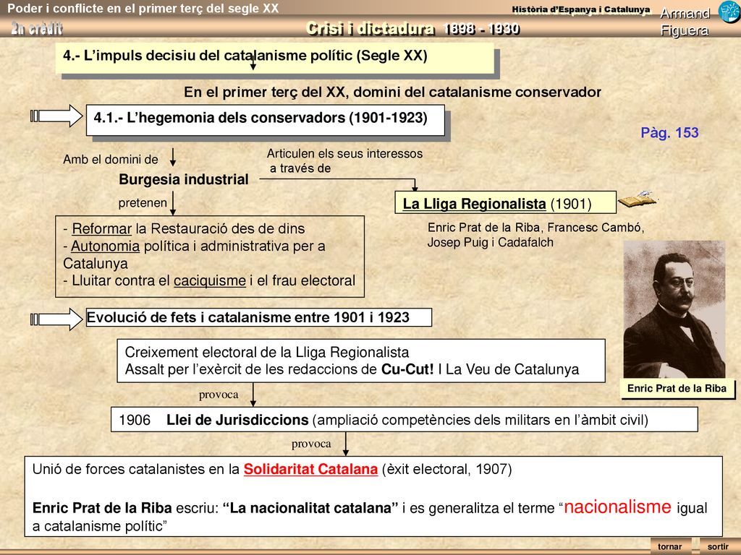Click arrow icon beside 'Evolució de fets' heading
The width and height of the screenshot is (741, 555).
[56, 319]
